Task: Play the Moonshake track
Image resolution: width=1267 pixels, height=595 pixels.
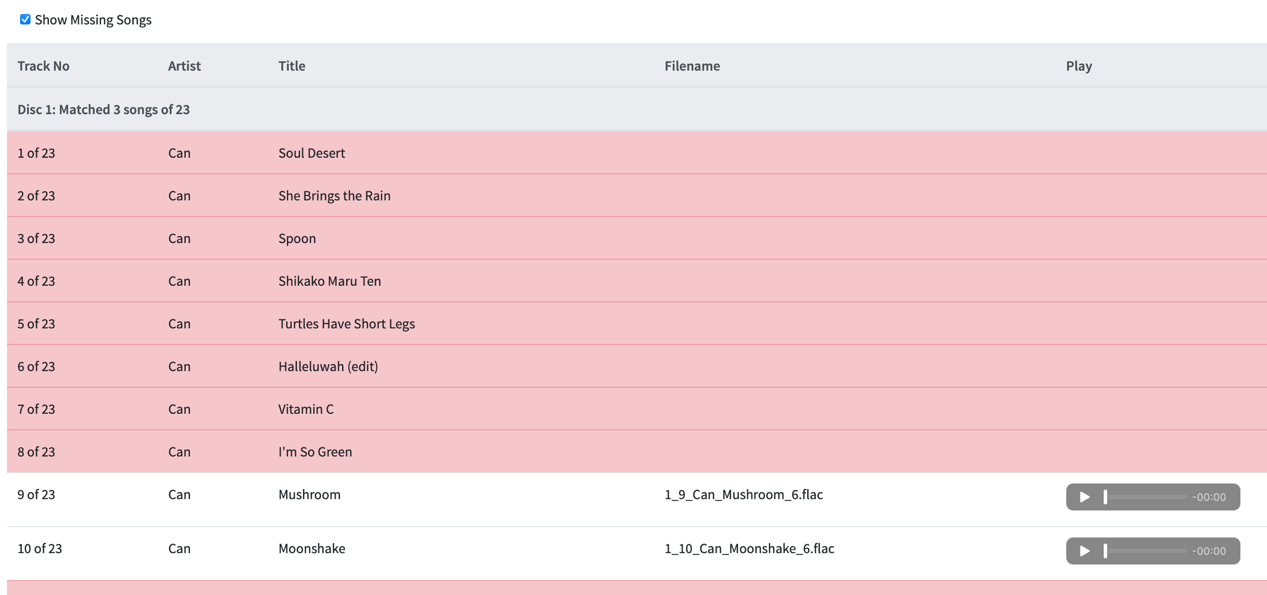Action: click(1084, 550)
